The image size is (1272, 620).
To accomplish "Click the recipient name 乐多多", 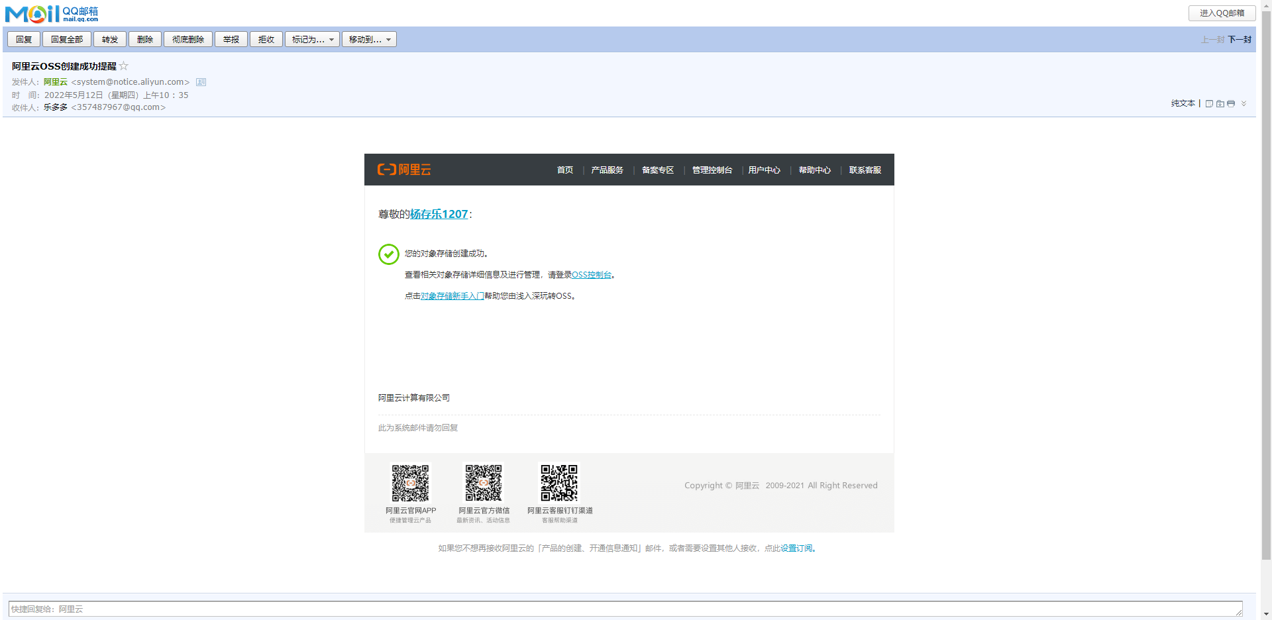I will coord(56,107).
